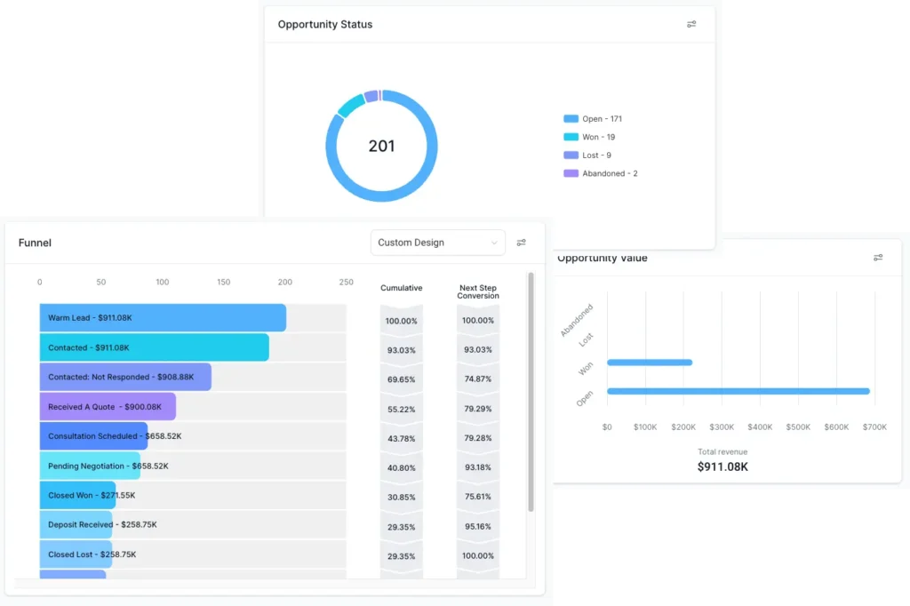Open Funnel filter settings icon

point(522,243)
